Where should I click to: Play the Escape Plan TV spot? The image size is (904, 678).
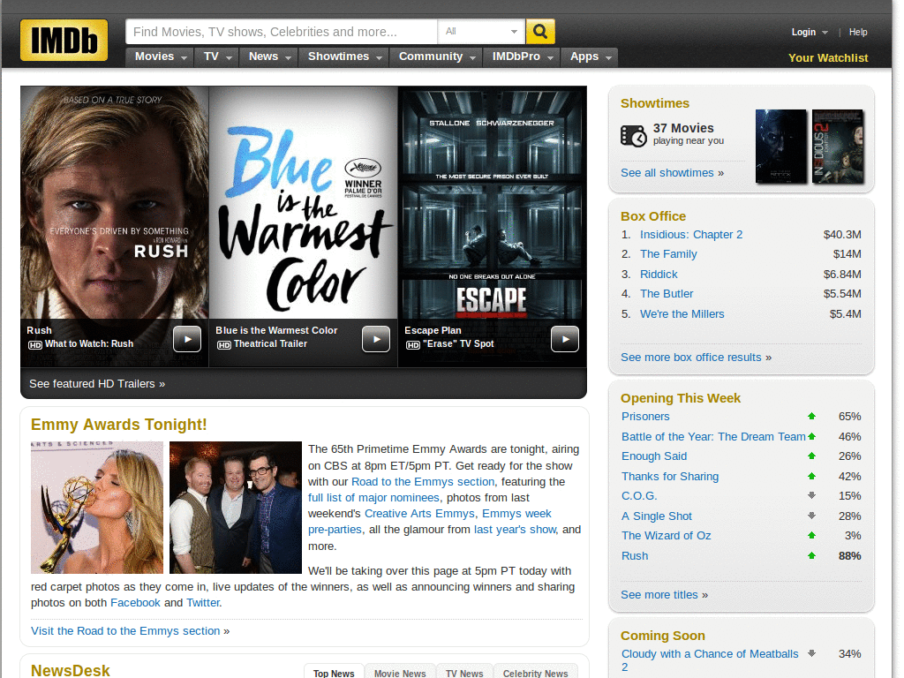565,339
